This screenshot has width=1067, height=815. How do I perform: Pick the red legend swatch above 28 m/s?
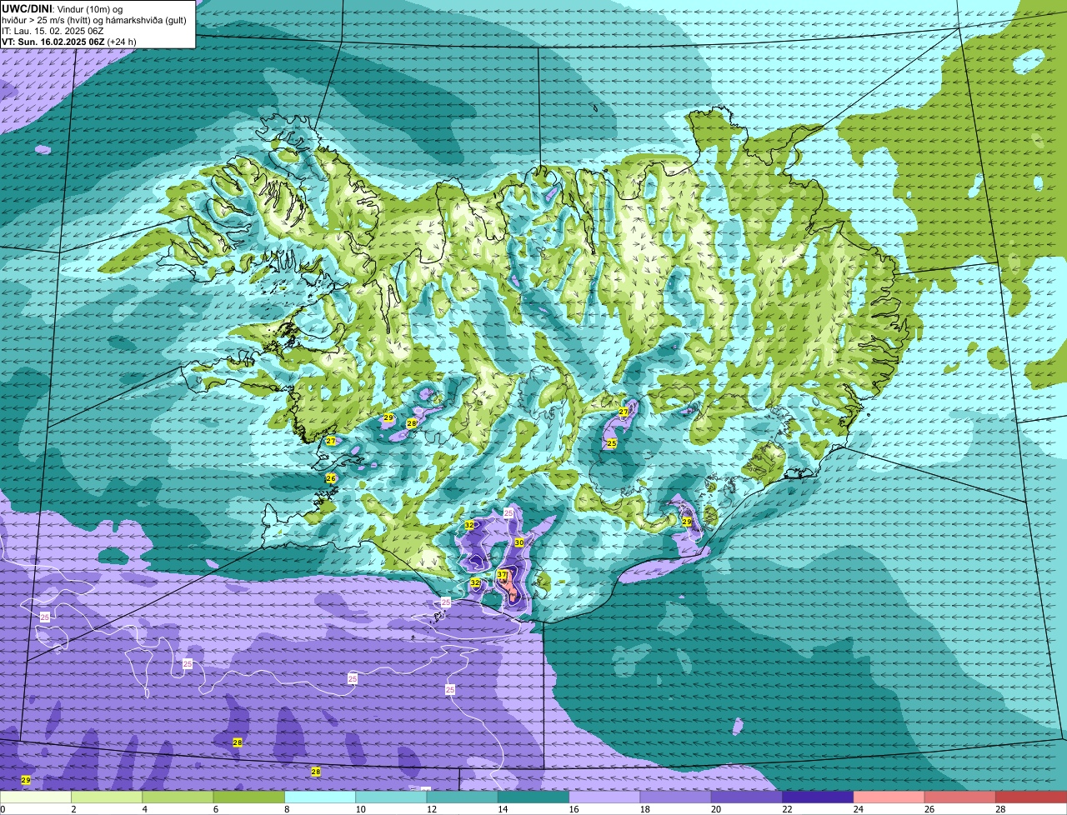coord(1031,797)
